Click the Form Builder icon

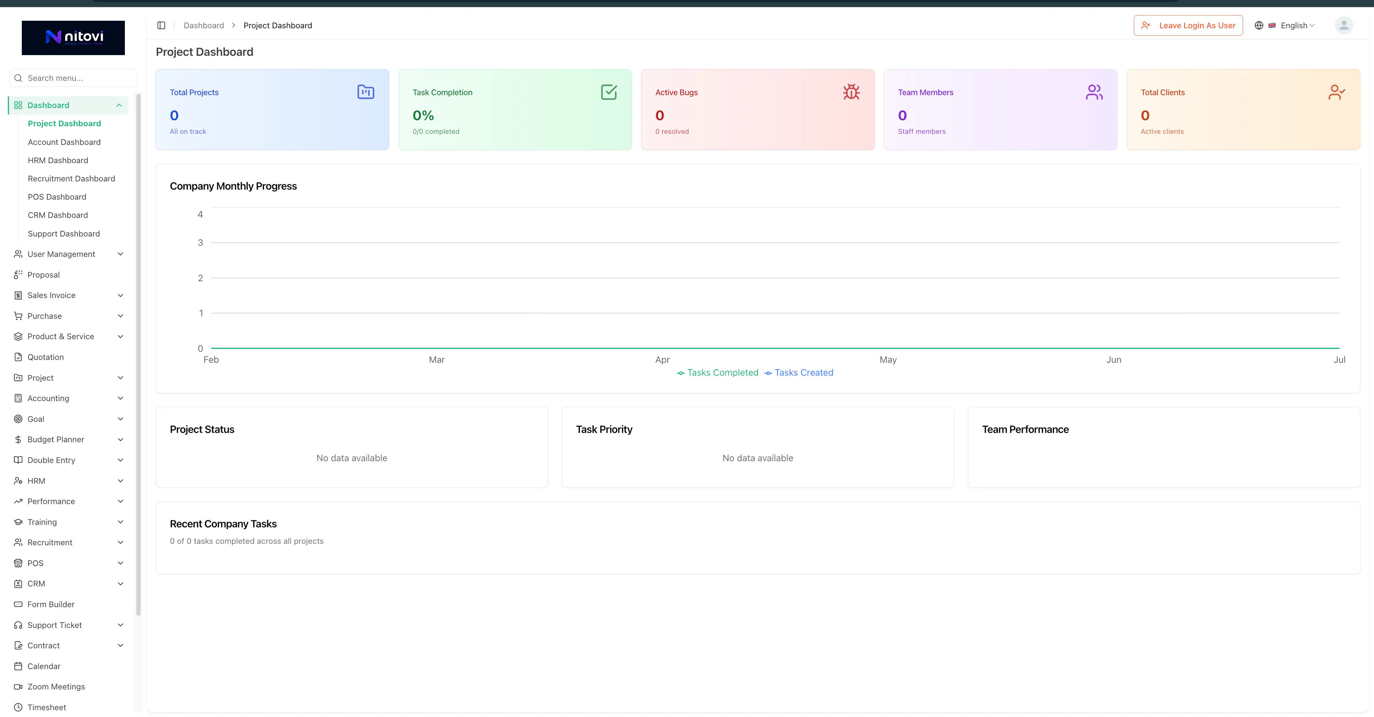tap(18, 604)
